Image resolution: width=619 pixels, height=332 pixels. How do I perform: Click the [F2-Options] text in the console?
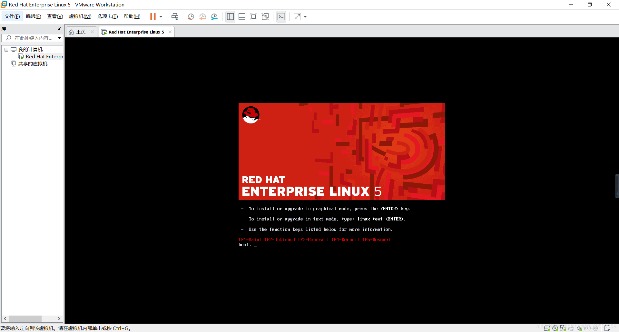coord(280,240)
